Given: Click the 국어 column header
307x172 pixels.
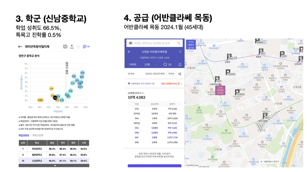Looking at the screenshot, I should pyautogui.click(x=63, y=143).
